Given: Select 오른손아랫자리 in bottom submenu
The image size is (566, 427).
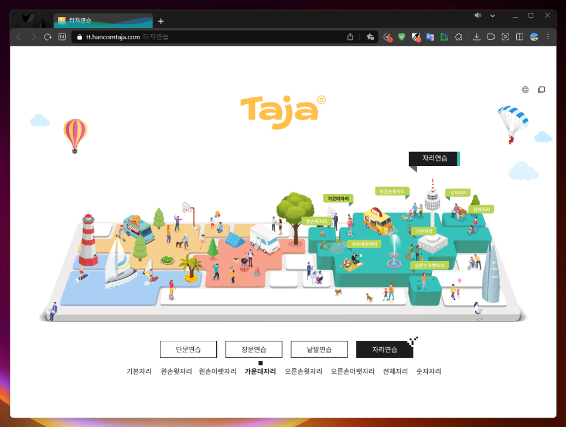Looking at the screenshot, I should [x=353, y=371].
